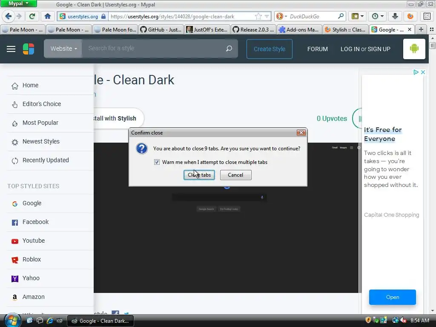Click the tab groups grid icon

tap(432, 29)
